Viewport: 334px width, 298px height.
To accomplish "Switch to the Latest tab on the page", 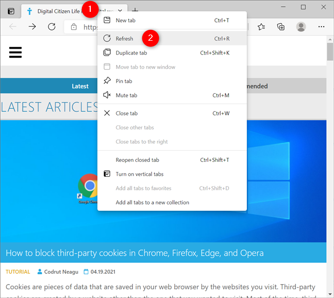I will (80, 86).
